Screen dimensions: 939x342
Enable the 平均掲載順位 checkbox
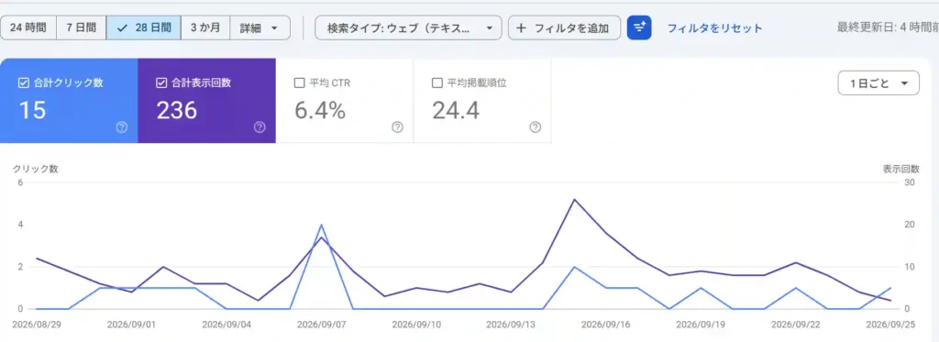pyautogui.click(x=437, y=83)
